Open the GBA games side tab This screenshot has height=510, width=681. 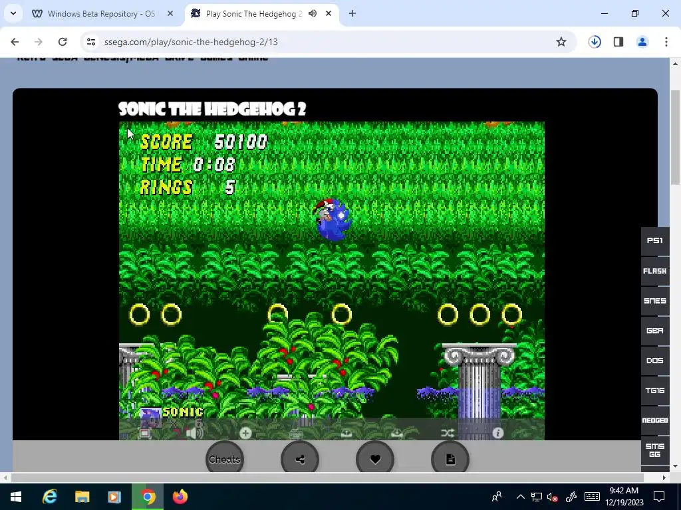655,331
